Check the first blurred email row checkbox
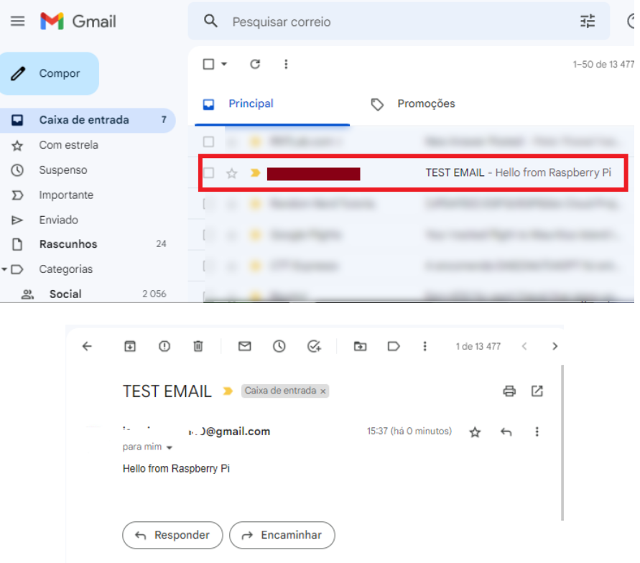Image resolution: width=640 pixels, height=563 pixels. click(208, 141)
